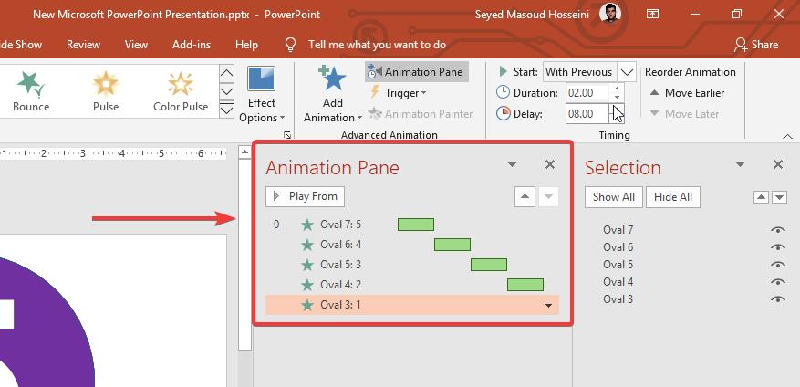This screenshot has width=800, height=387.
Task: Open the Review tab
Action: click(83, 45)
